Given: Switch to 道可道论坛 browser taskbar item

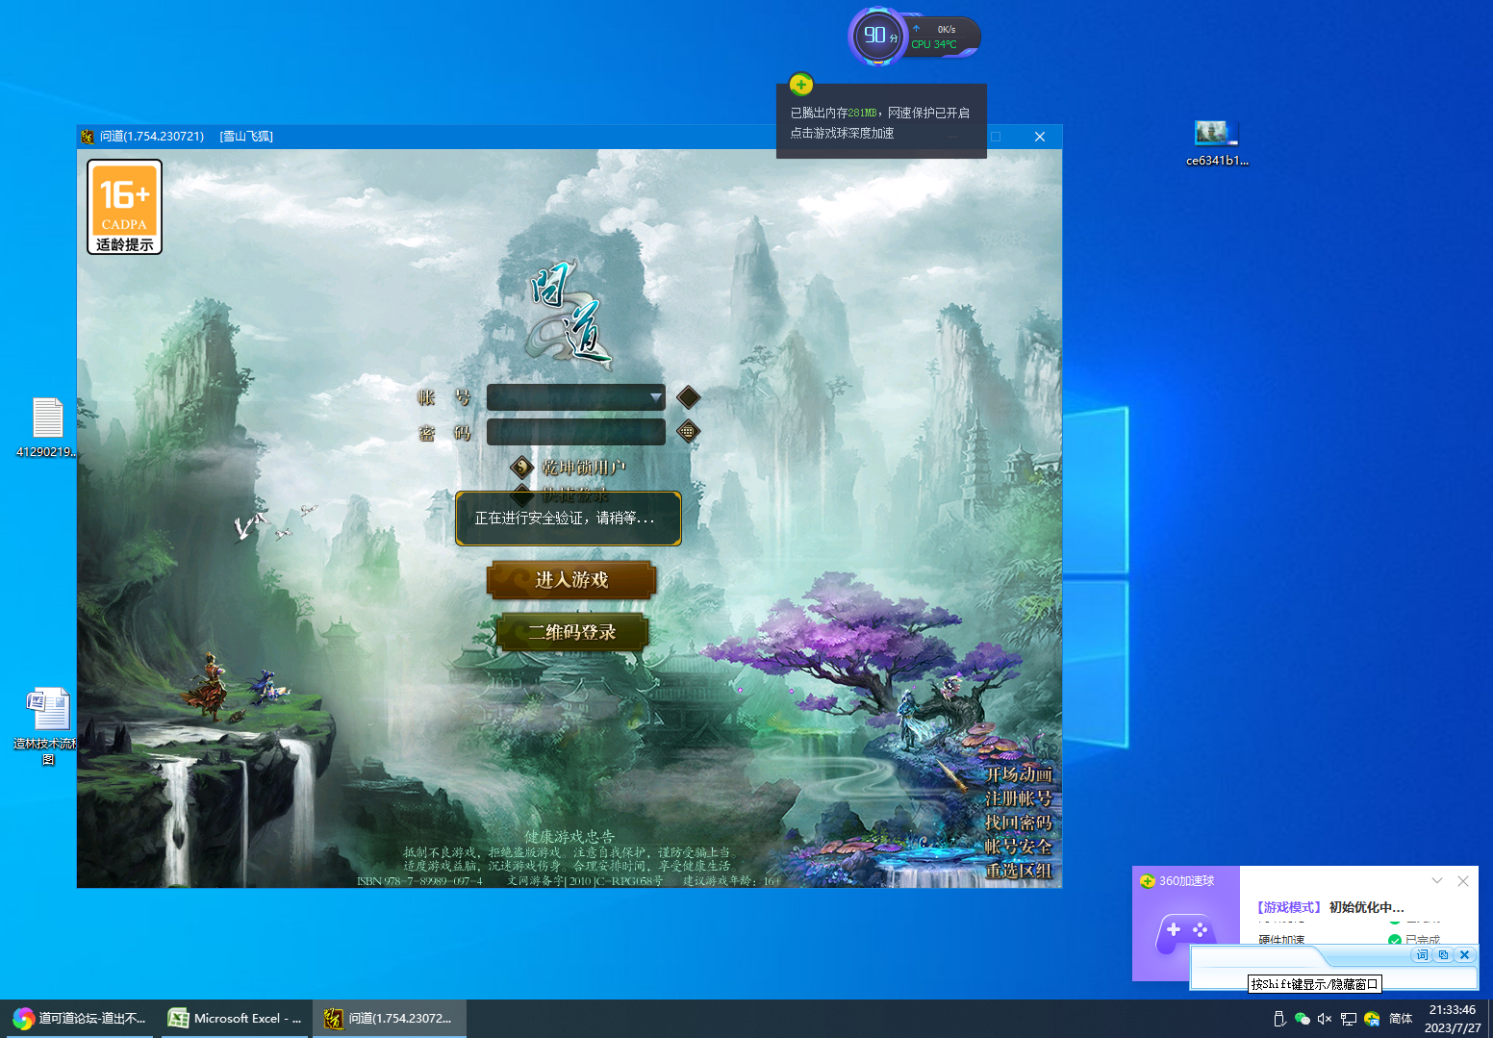Looking at the screenshot, I should (79, 1018).
